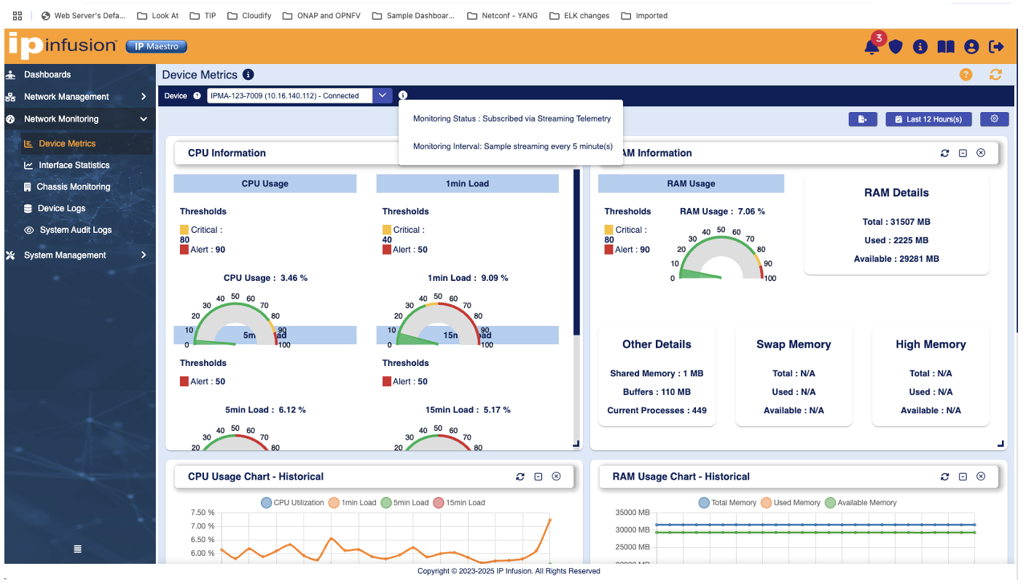
Task: Open the Imported bookmark folder
Action: (644, 15)
